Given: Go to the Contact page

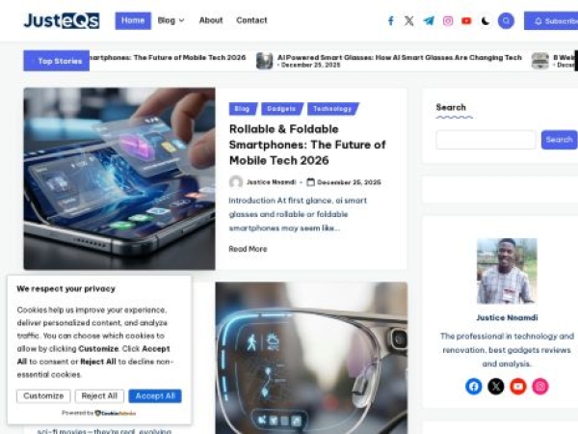Looking at the screenshot, I should (251, 20).
